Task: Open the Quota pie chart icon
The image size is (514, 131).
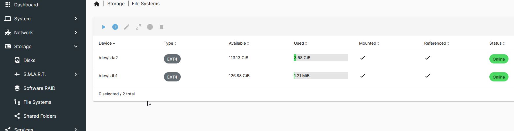Action: pos(150,27)
